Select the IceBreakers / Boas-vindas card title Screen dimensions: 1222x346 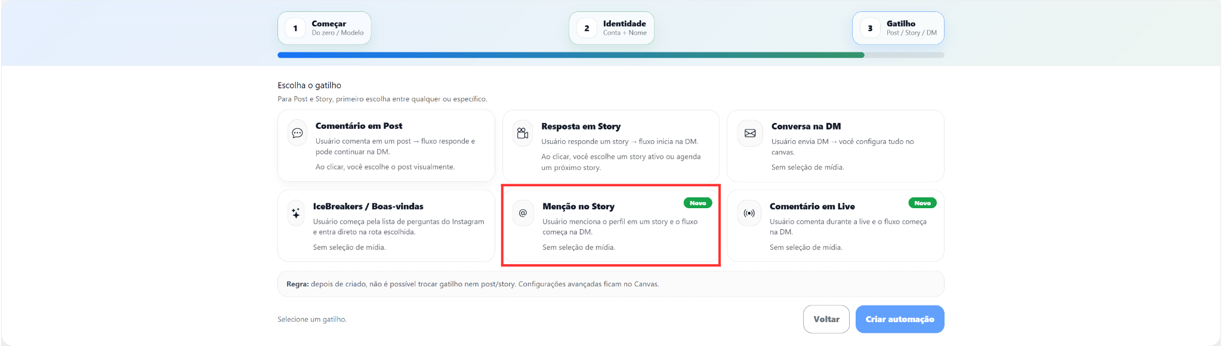point(368,206)
